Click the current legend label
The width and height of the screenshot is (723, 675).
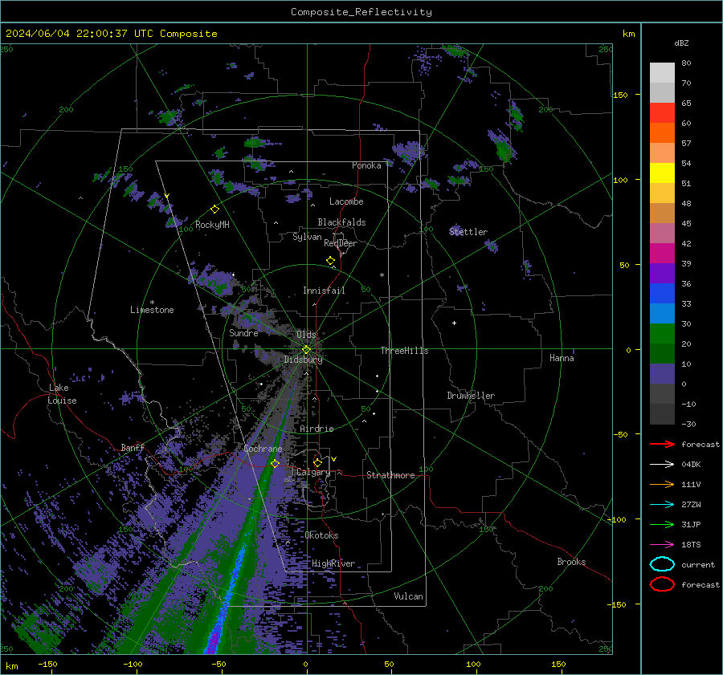(698, 564)
